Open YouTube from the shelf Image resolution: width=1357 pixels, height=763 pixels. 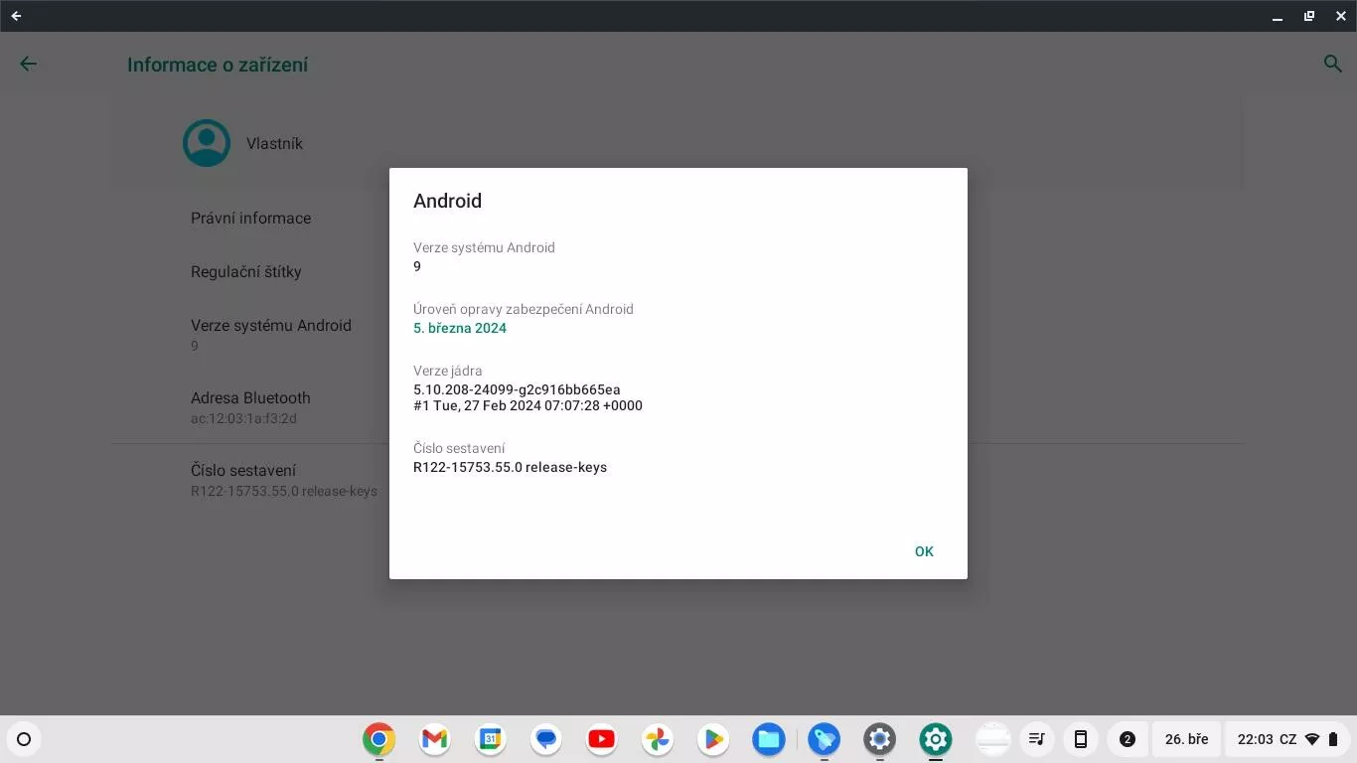[x=601, y=739]
